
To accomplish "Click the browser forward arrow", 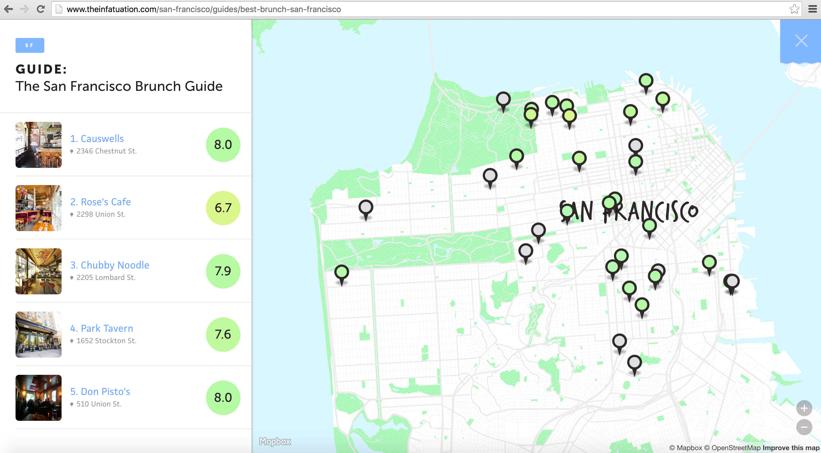I will [x=24, y=9].
